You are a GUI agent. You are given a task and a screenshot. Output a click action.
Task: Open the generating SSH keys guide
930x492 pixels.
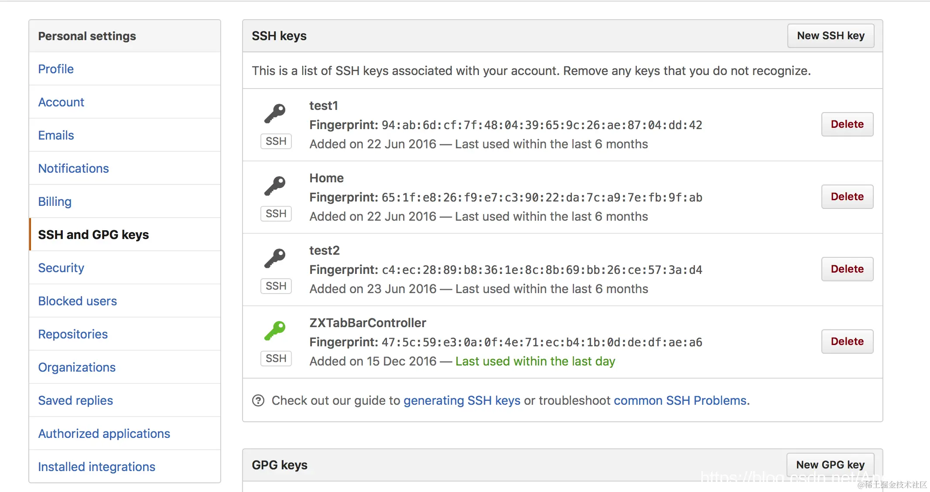[462, 400]
